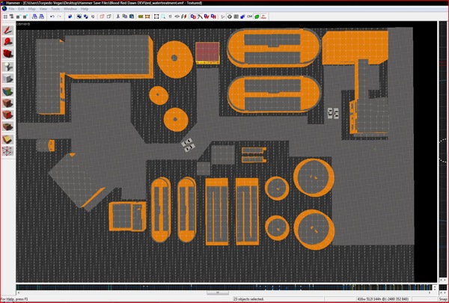Click the horizontal scrollbar thumb
Screen dimensions: 449x303
click(218, 293)
